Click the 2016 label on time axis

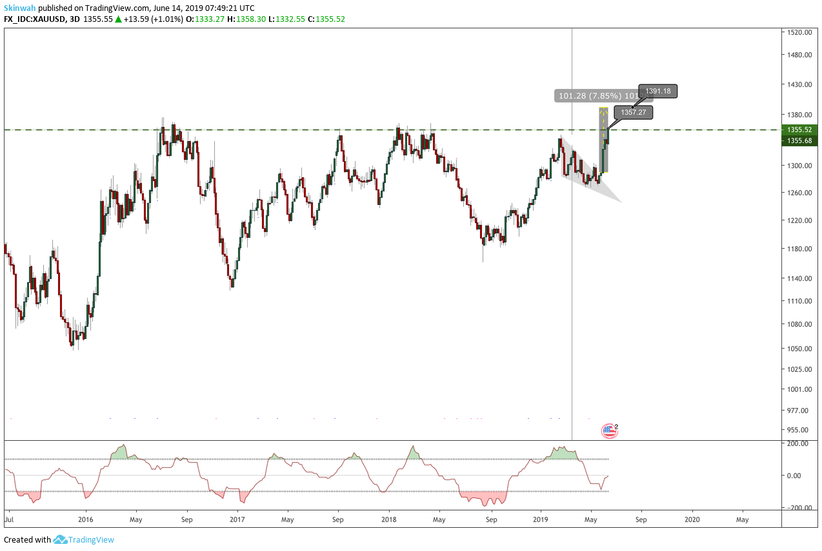(x=85, y=519)
